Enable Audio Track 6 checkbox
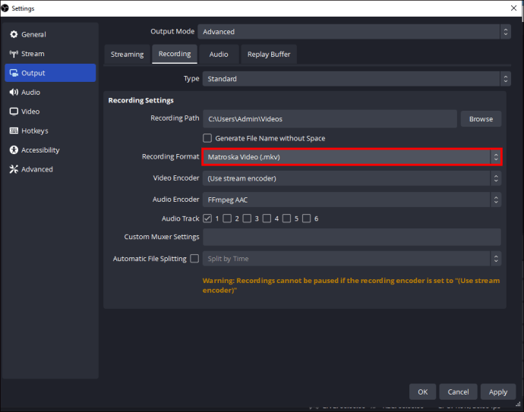The image size is (524, 412). [307, 219]
